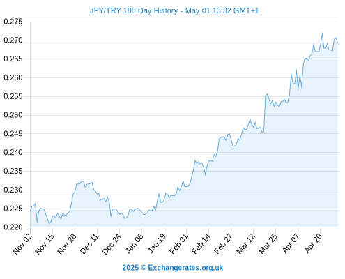This screenshot has height=279, width=345.
Task: Click the 0.250 y-axis label
Action: (13, 115)
